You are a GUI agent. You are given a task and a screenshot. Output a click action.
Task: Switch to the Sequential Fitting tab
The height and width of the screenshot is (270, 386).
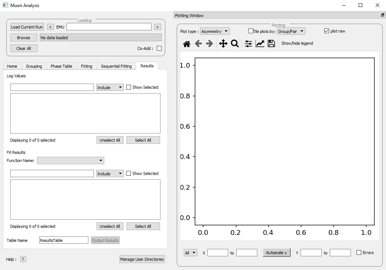point(116,66)
